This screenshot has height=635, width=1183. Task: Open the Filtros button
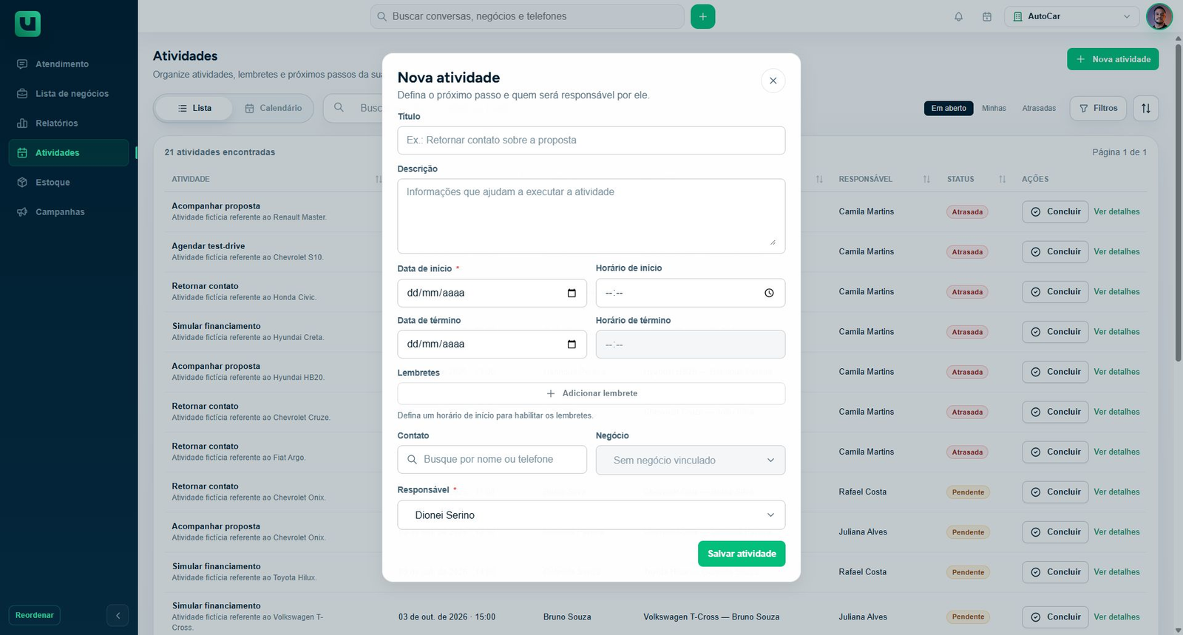1098,108
